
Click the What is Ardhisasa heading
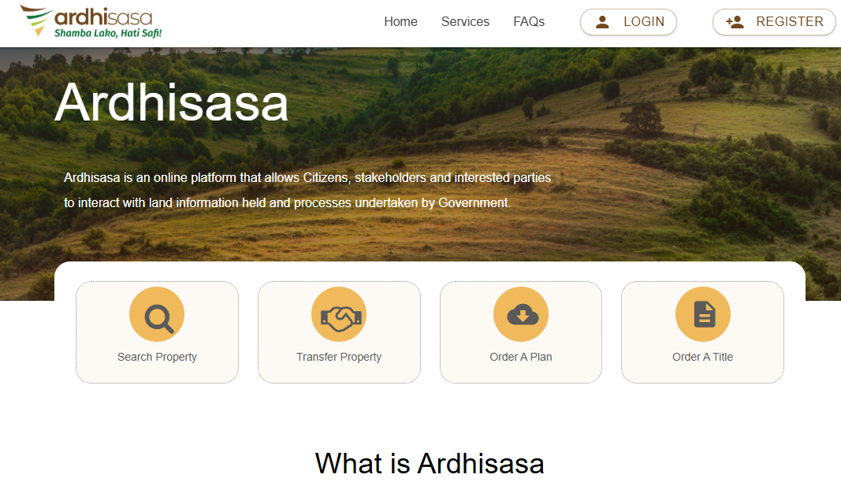(x=430, y=464)
